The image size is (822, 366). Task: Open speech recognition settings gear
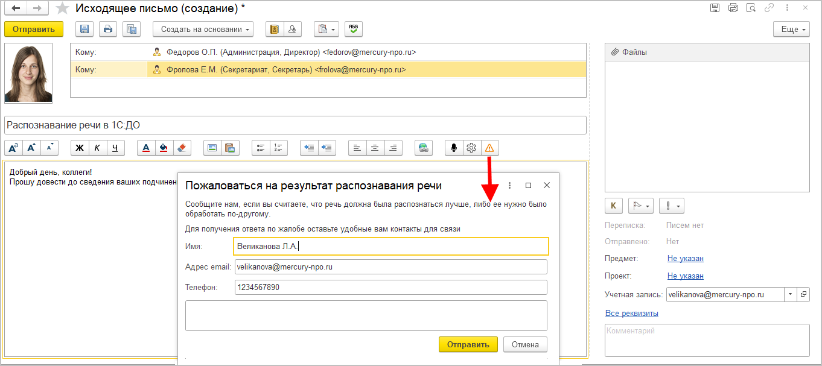click(x=472, y=148)
